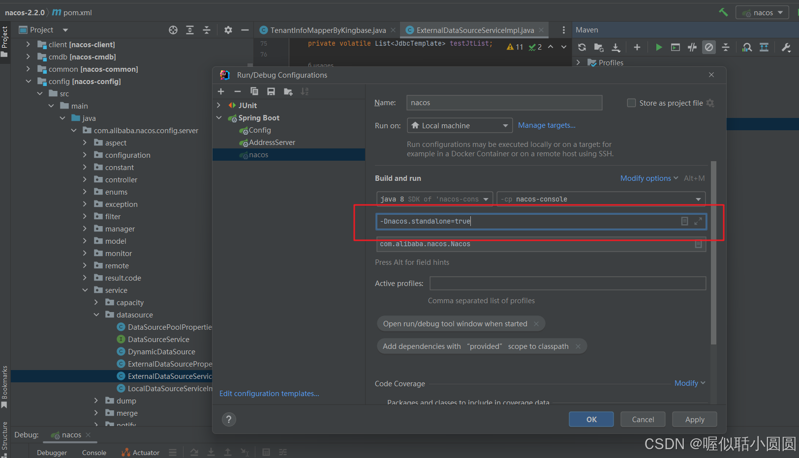Expand the dump package folder
The width and height of the screenshot is (799, 458).
[x=96, y=401]
